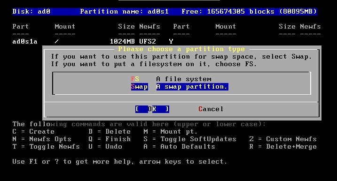
Task: Click the 'Q = Finish' command
Action: (x=110, y=139)
